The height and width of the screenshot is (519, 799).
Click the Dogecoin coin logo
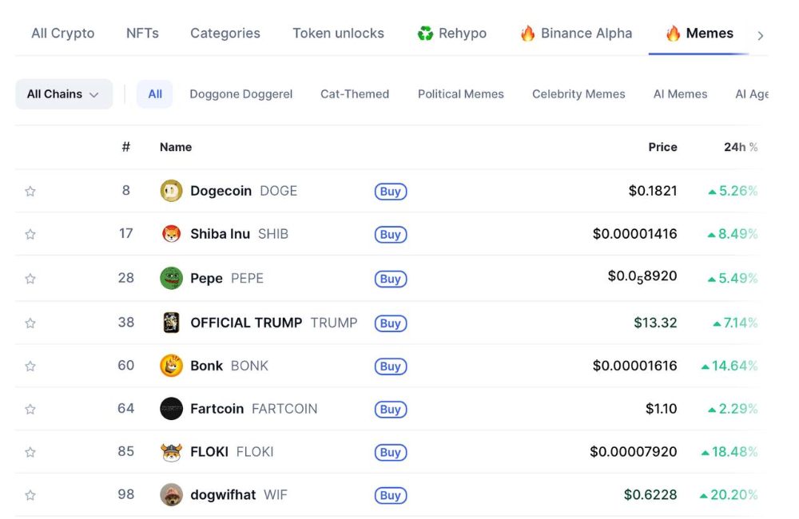(x=171, y=191)
